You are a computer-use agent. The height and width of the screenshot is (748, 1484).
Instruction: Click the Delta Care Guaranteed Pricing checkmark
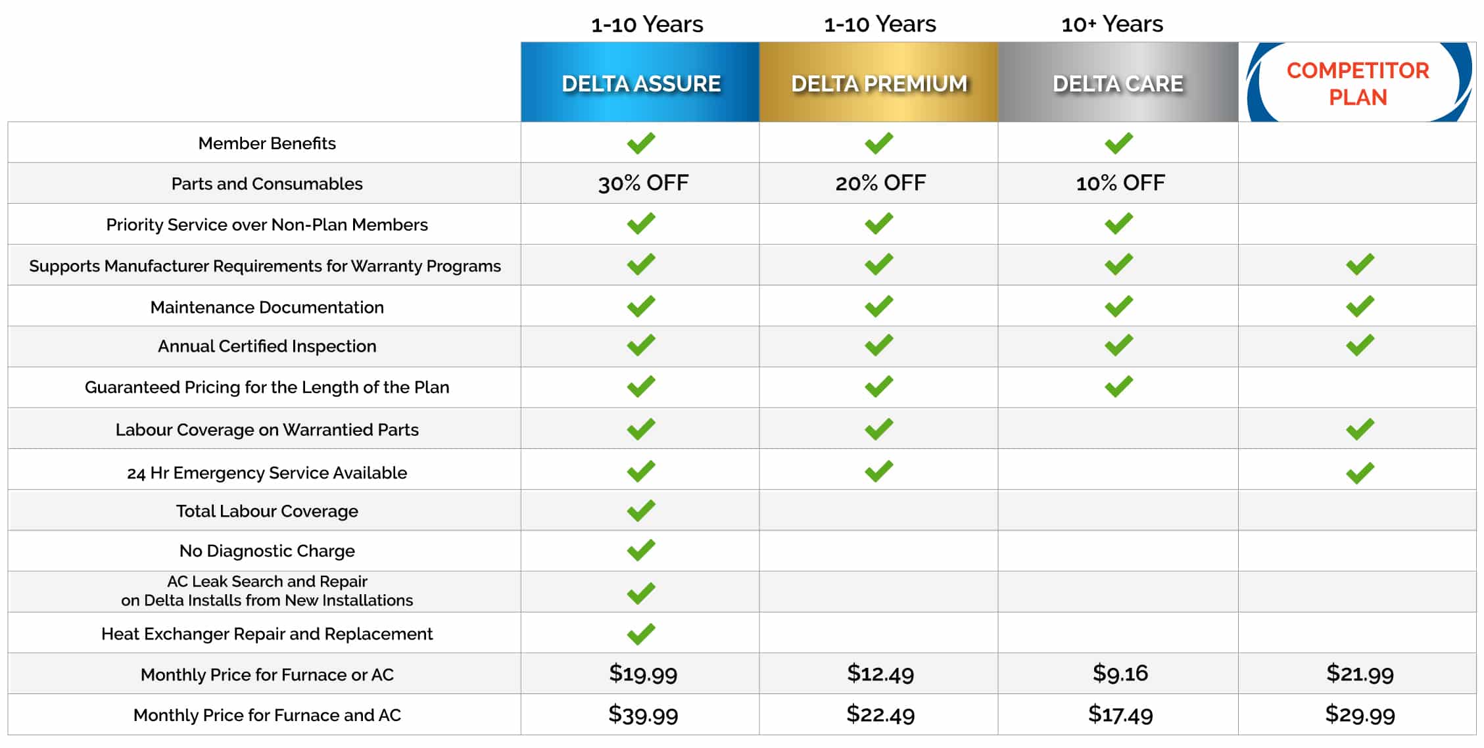tap(1118, 386)
